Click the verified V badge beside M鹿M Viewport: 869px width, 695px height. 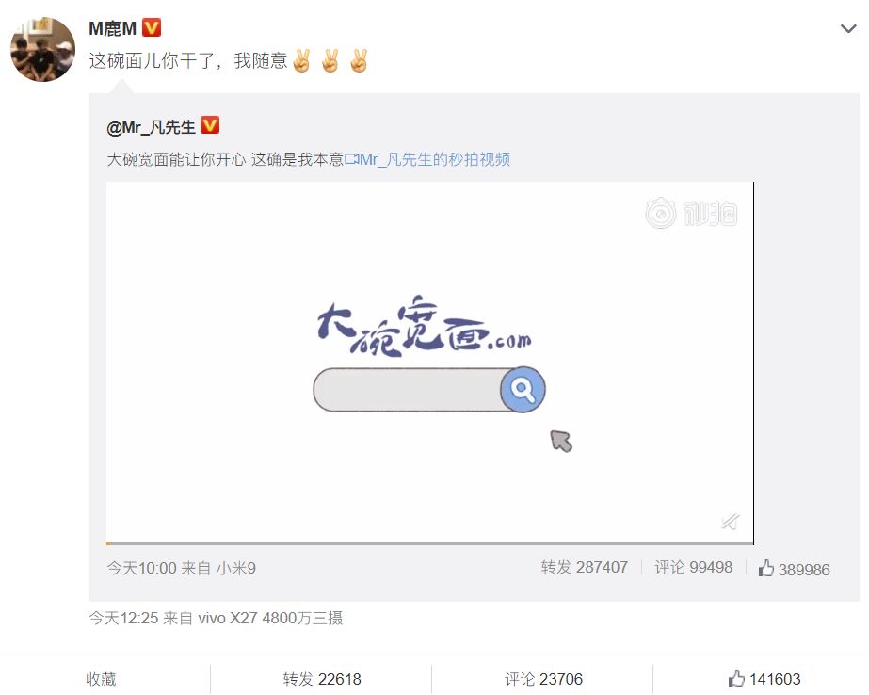point(152,27)
